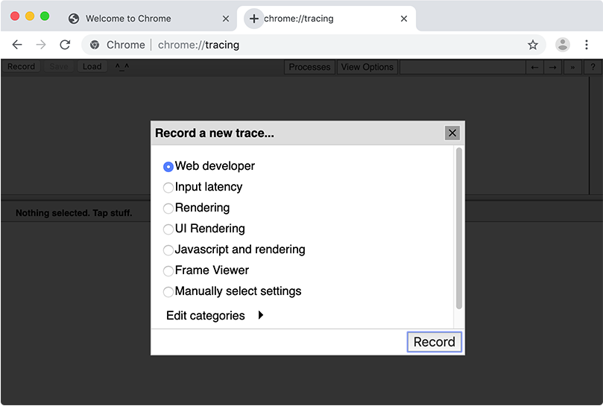Bookmark this page with the star icon
This screenshot has height=406, width=603.
(x=533, y=45)
